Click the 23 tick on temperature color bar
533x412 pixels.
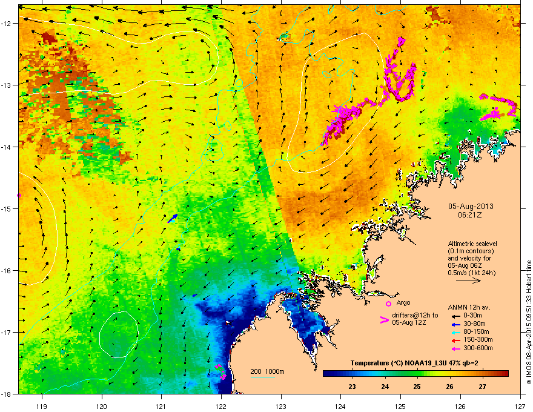click(x=352, y=387)
